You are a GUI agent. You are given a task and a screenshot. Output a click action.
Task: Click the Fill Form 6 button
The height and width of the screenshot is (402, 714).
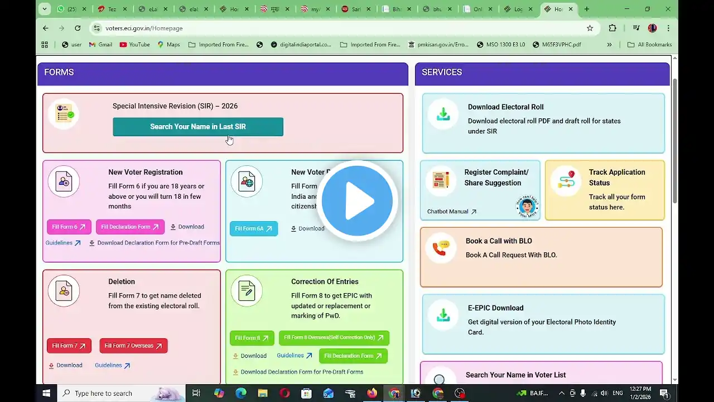(x=69, y=227)
